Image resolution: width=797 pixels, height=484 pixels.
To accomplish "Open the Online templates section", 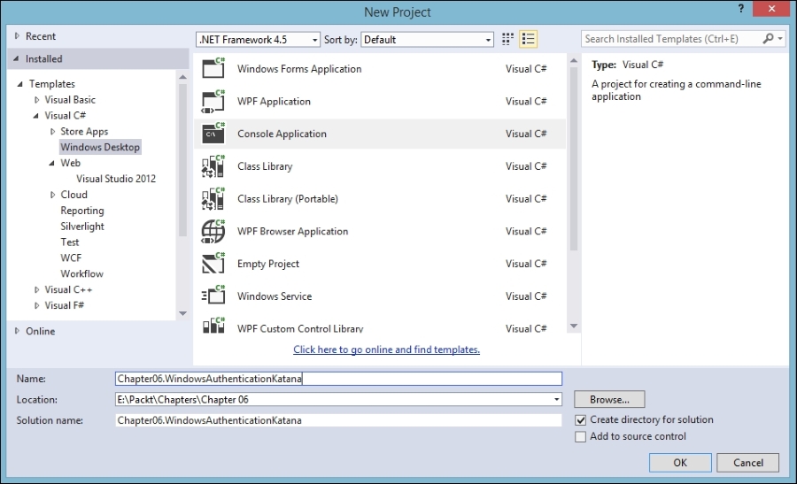I will pos(40,331).
